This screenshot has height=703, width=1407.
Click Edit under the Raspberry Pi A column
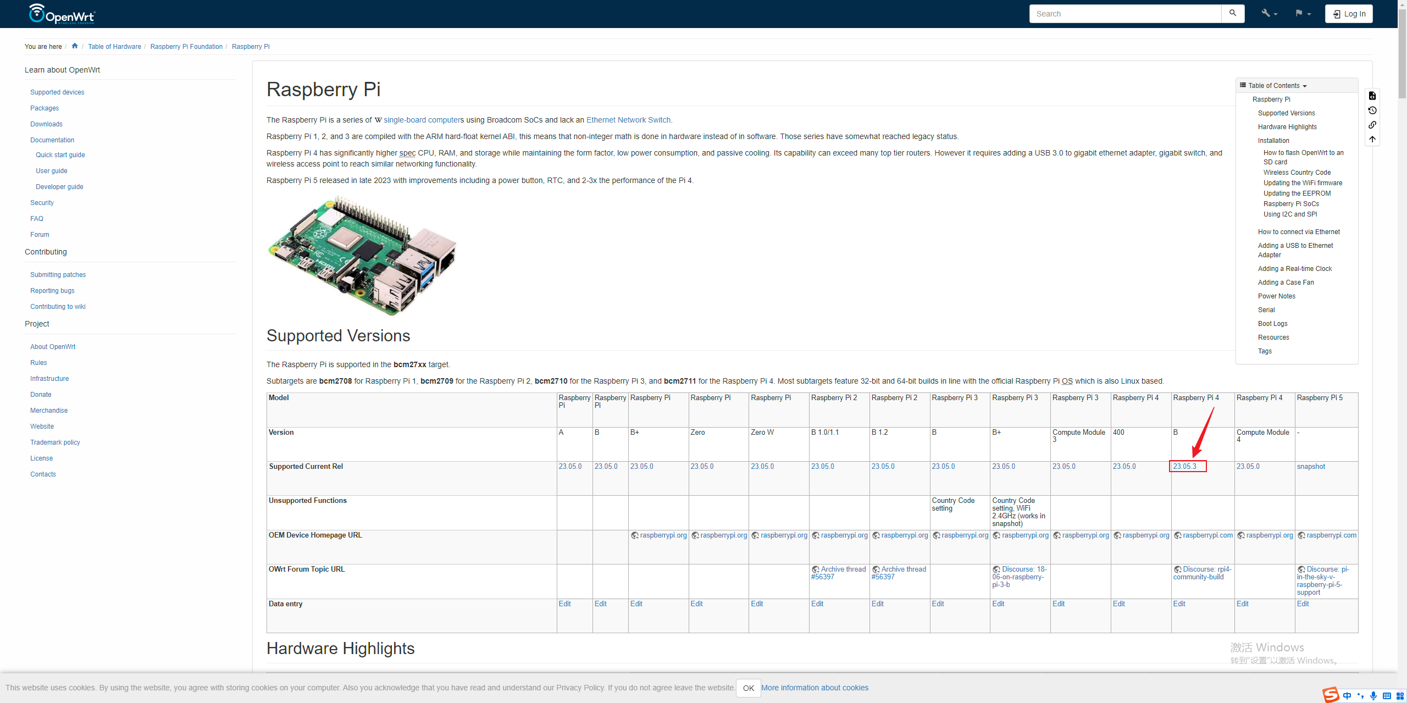(564, 604)
